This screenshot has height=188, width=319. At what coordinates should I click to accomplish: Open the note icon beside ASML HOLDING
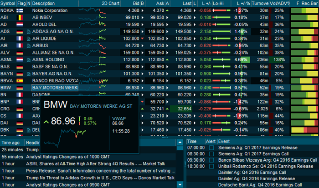tap(28, 60)
